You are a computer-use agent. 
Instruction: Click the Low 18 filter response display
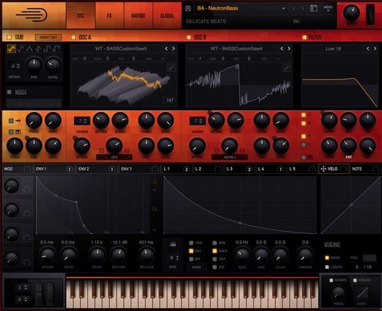pyautogui.click(x=340, y=80)
